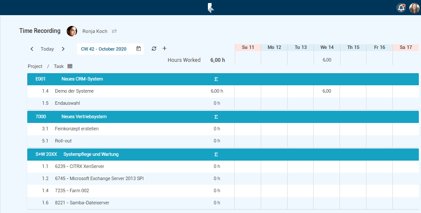Jump to Today
This screenshot has height=213, width=421.
coord(47,49)
